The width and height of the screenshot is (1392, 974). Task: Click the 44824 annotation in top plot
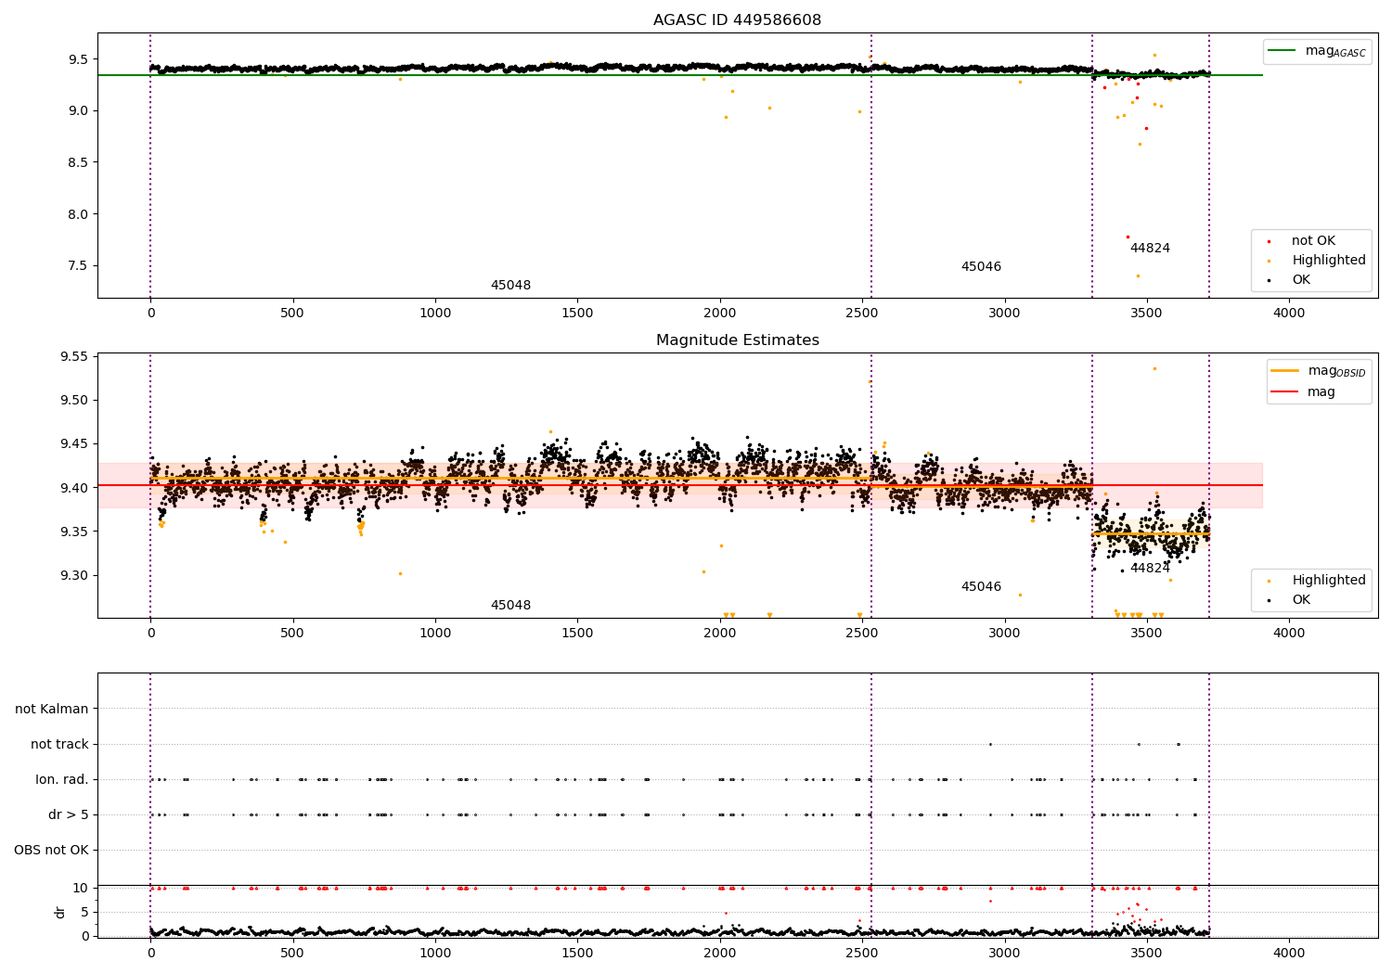(x=1150, y=249)
